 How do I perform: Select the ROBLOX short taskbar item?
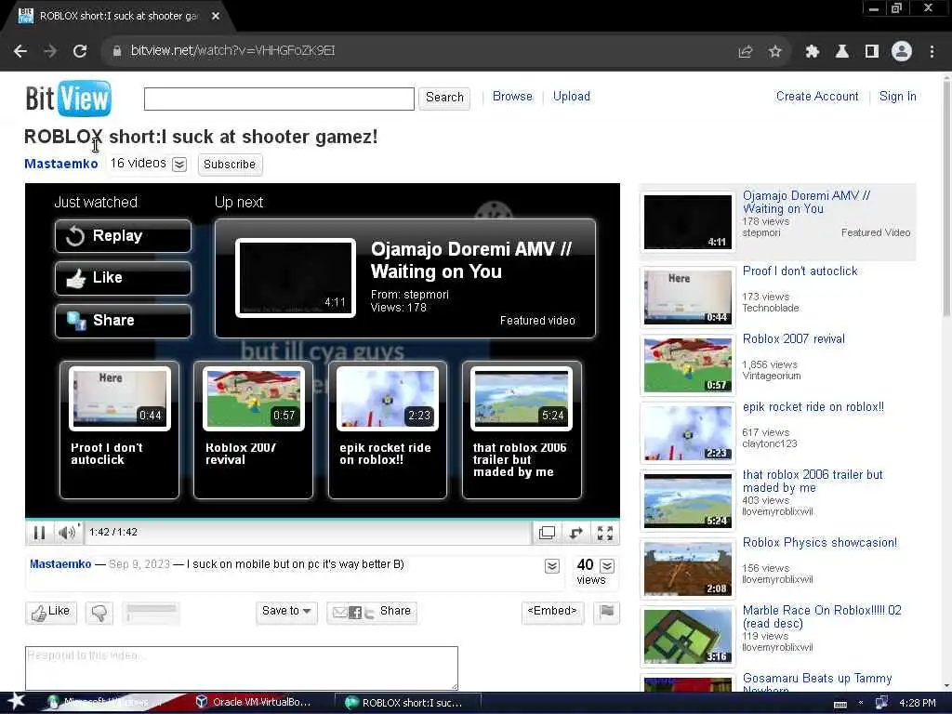[x=407, y=703]
